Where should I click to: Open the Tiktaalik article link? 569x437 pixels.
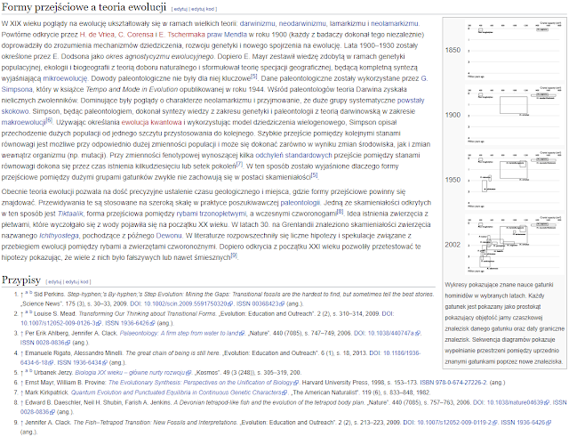(70, 214)
